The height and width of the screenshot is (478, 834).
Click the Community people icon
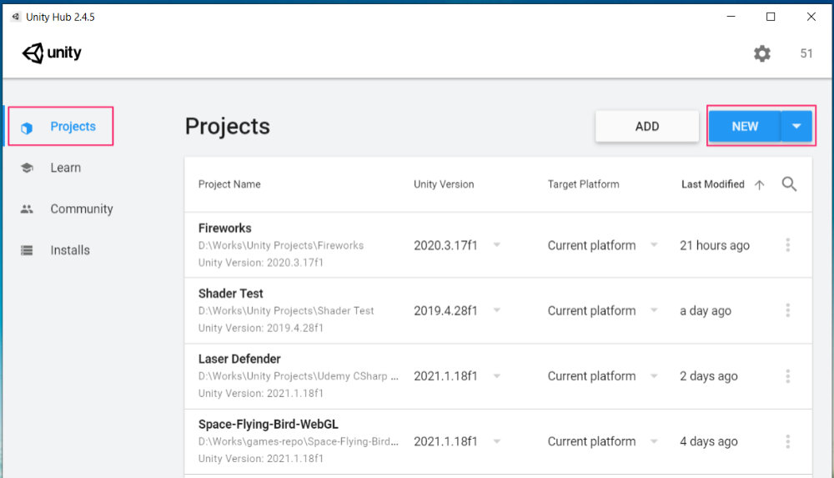[27, 209]
